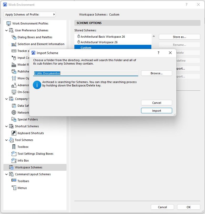Cancel the Import Scheme dialog

coord(157,103)
